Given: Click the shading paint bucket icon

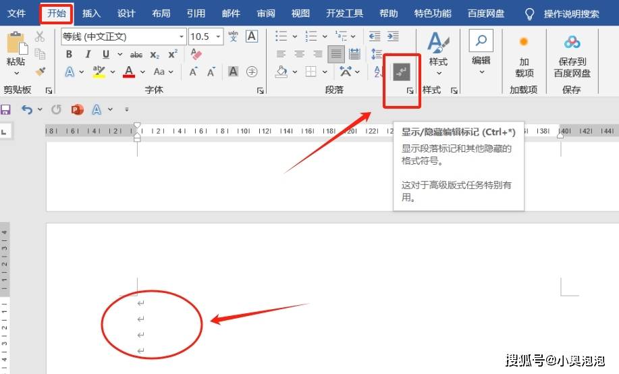Looking at the screenshot, I should point(281,72).
